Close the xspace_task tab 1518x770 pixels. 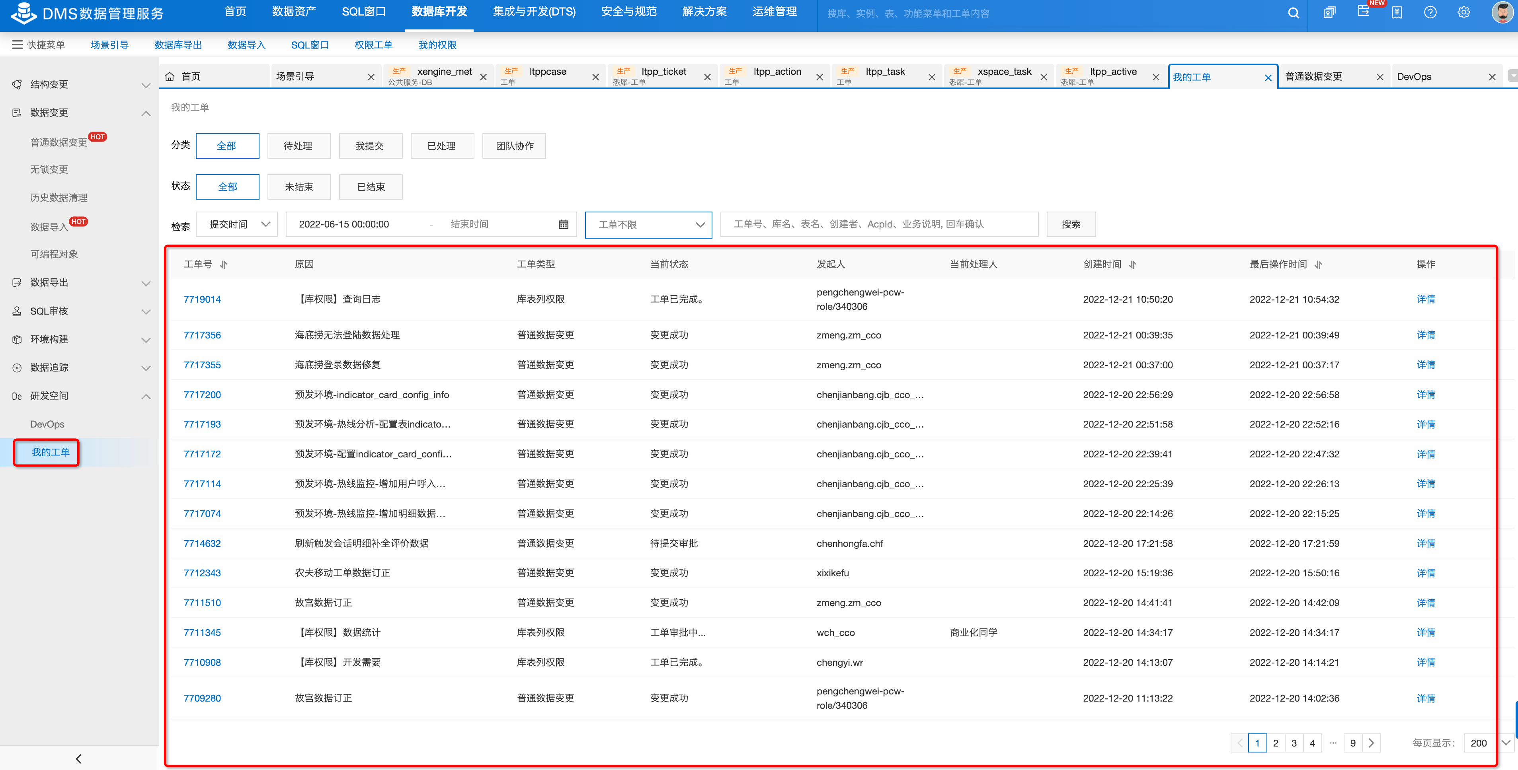[1044, 77]
